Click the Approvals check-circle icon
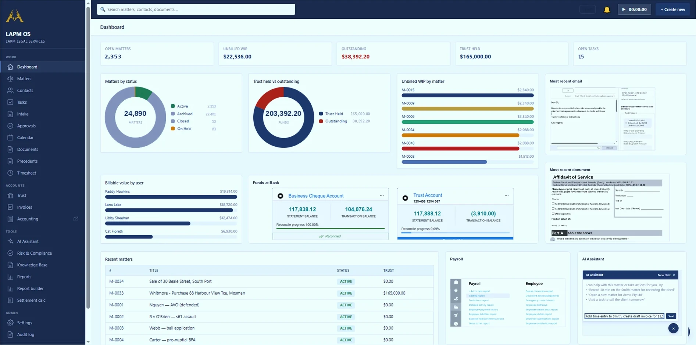 click(x=10, y=126)
